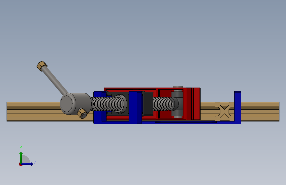The width and height of the screenshot is (286, 185).
Task: Click the red origin dot of the coordinate triad
Action: click(20, 164)
